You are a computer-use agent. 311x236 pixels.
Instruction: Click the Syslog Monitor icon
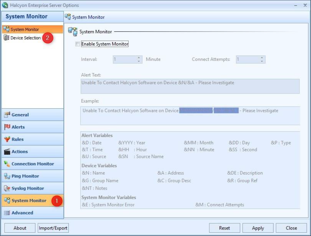(x=7, y=188)
